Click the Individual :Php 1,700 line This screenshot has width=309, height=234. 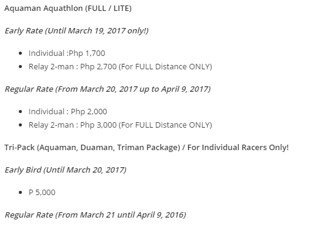point(67,53)
